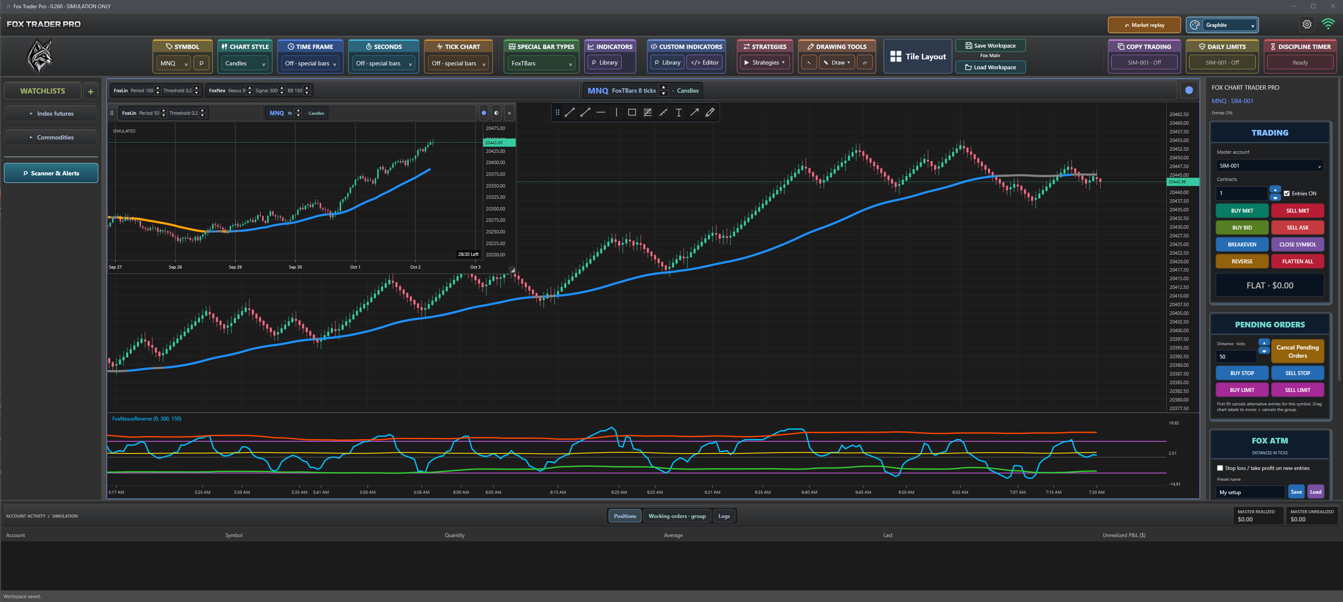Open the Master account SIM-001 dropdown
Image resolution: width=1343 pixels, height=602 pixels.
pyautogui.click(x=1269, y=166)
